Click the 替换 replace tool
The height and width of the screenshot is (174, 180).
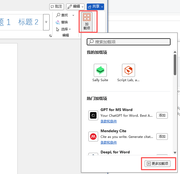coord(62,22)
